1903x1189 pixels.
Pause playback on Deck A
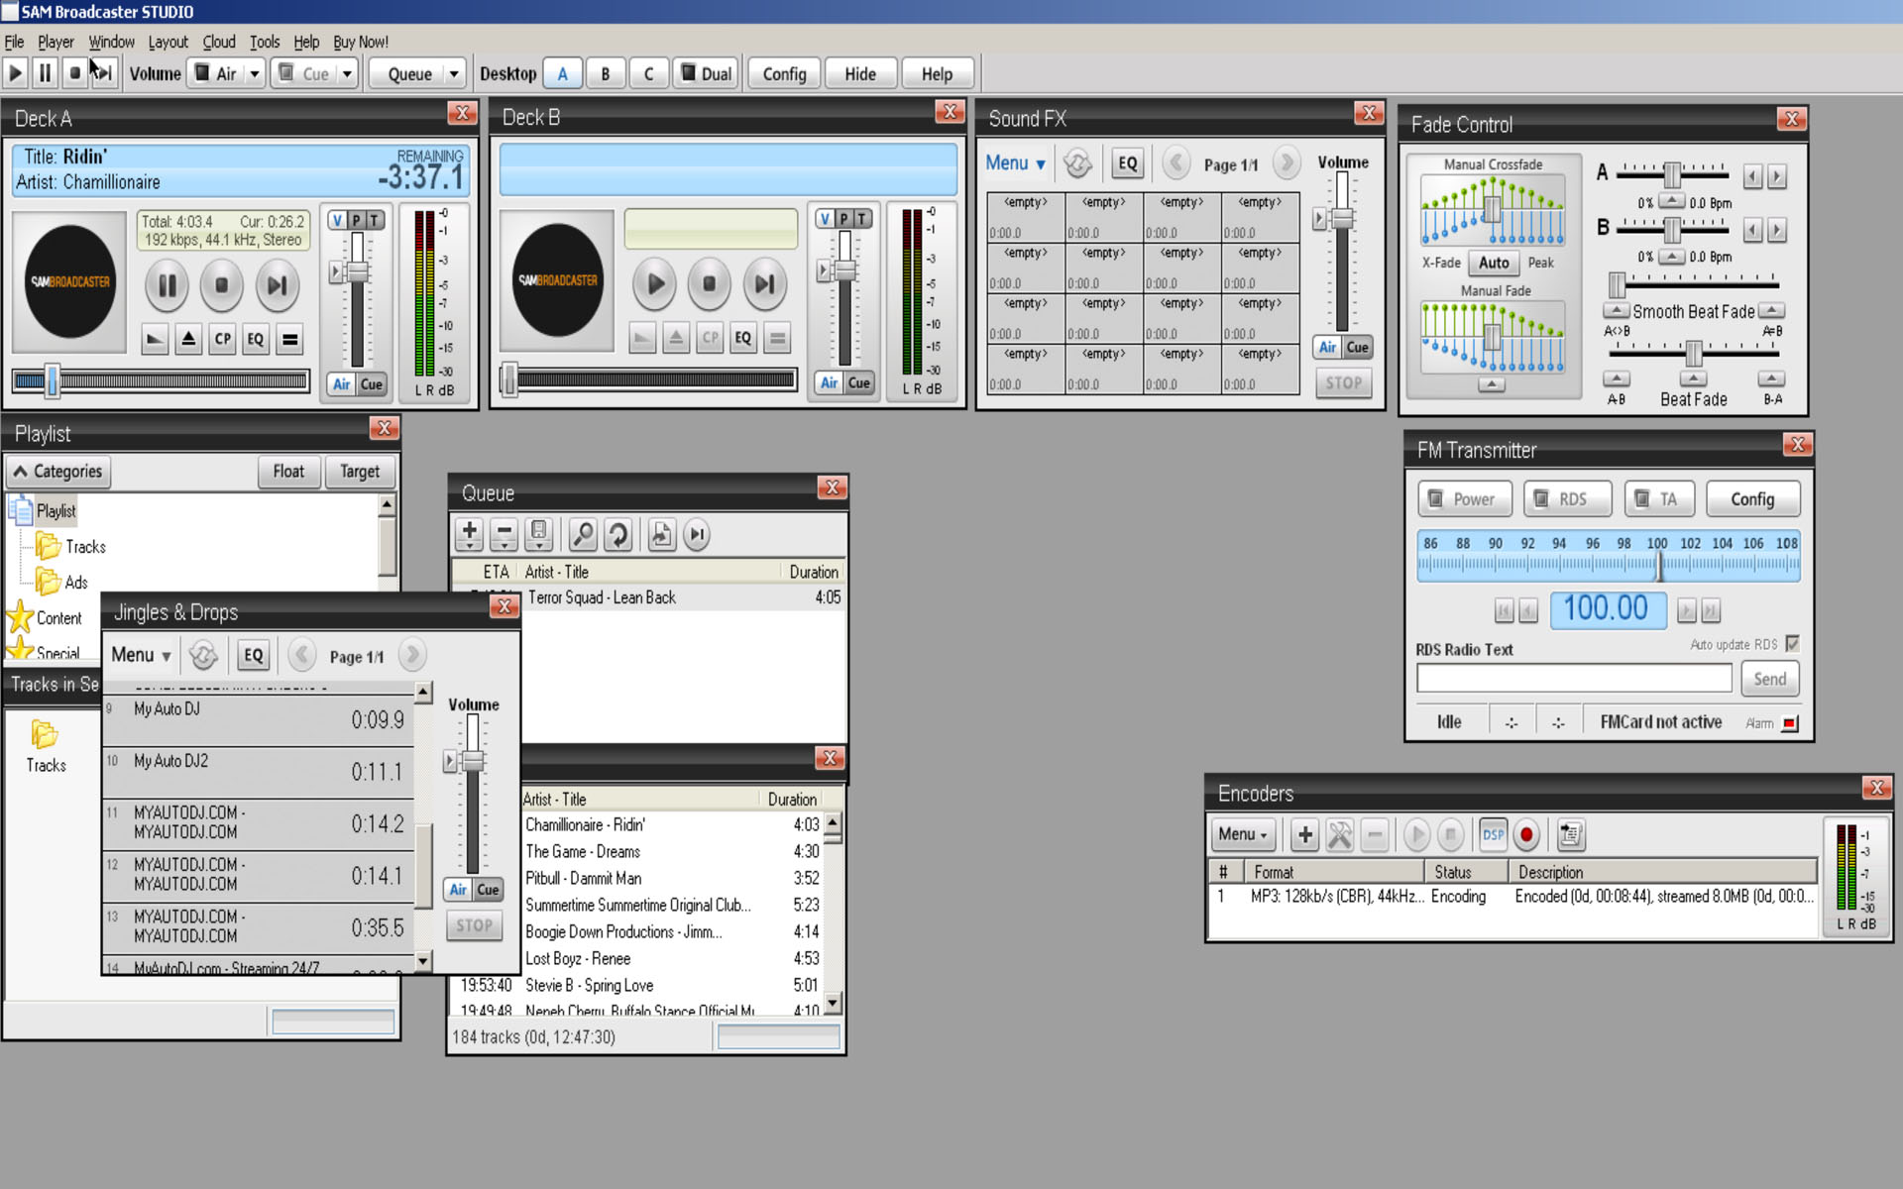(167, 286)
